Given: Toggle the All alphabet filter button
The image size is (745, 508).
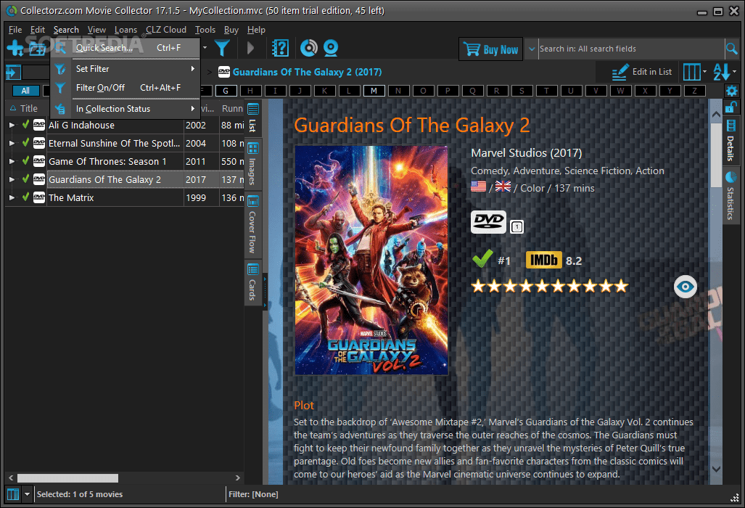Looking at the screenshot, I should click(x=25, y=91).
